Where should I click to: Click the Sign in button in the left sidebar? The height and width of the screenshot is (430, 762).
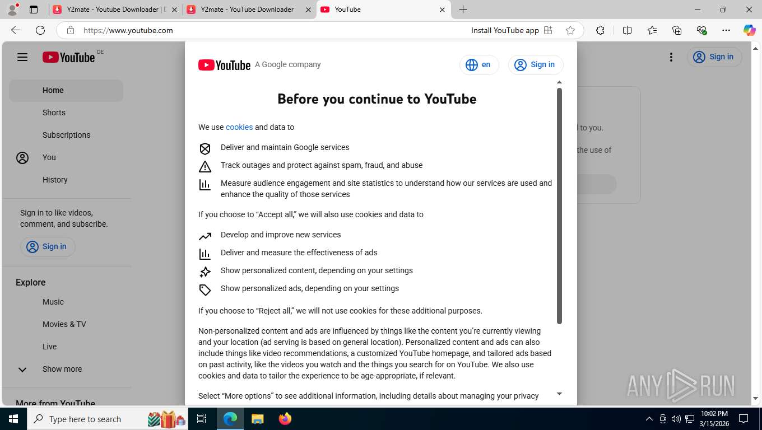48,247
